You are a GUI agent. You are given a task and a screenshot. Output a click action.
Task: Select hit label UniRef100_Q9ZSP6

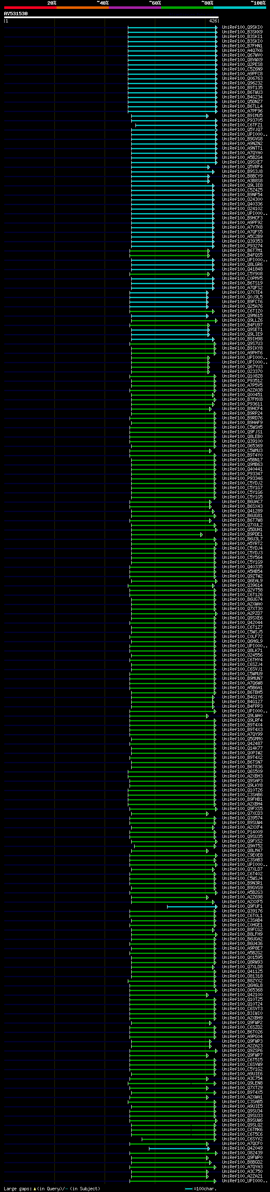click(x=242, y=1051)
